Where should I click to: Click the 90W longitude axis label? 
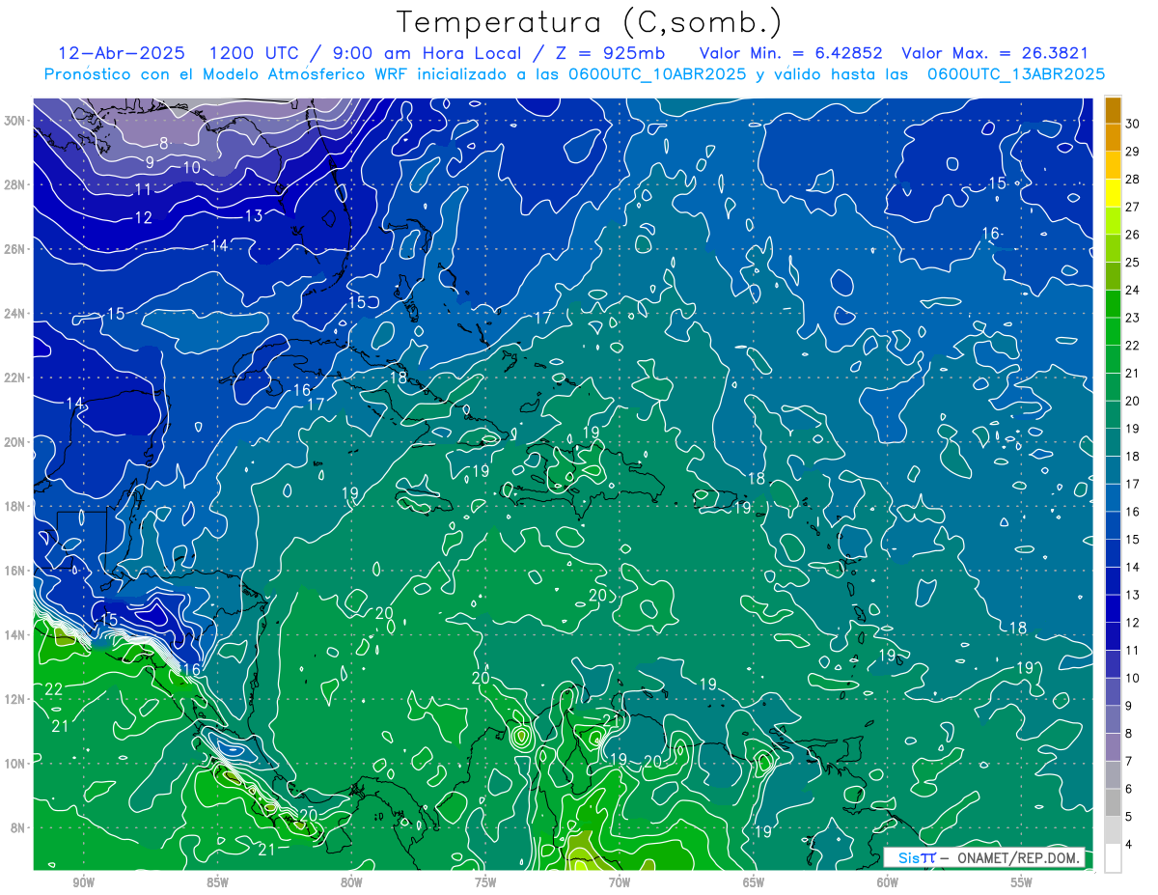(83, 882)
